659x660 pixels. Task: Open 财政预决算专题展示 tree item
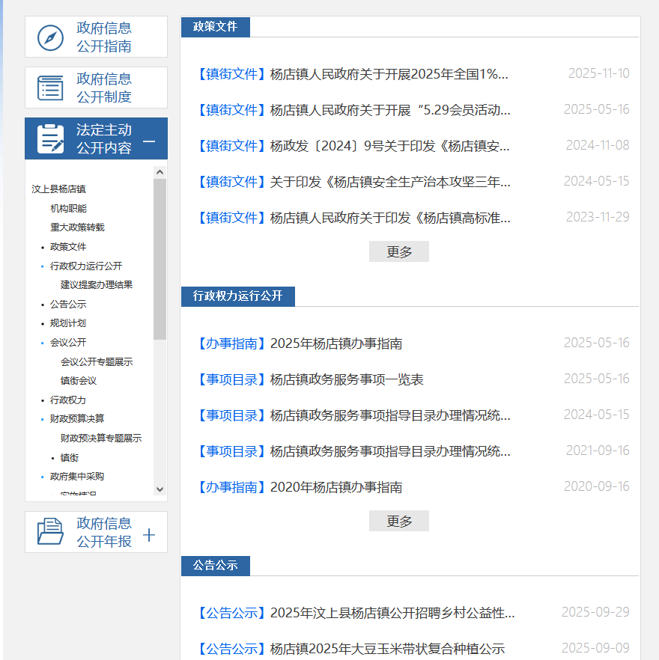pyautogui.click(x=101, y=439)
